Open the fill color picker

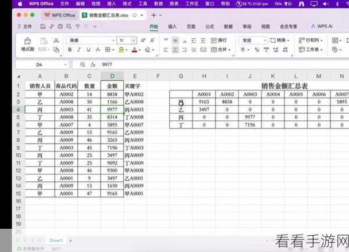(121, 50)
